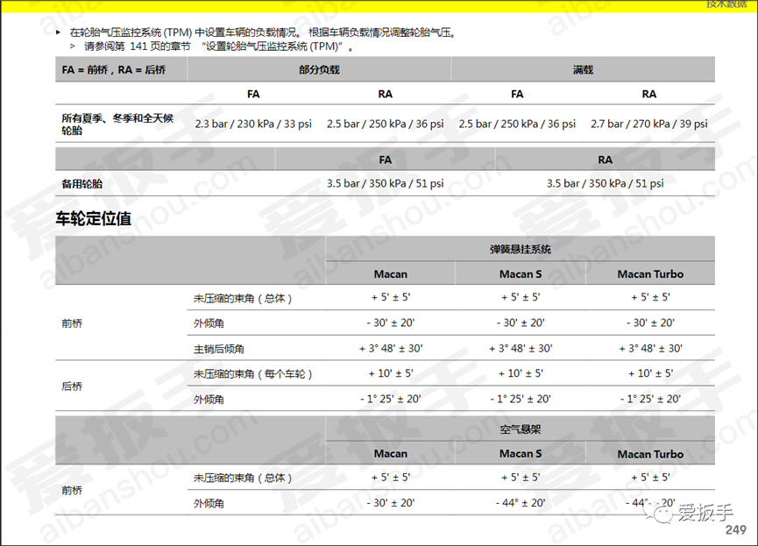The image size is (758, 546).
Task: Select '未压缩的束角（总体）' in air suspension table
Action: point(243,478)
